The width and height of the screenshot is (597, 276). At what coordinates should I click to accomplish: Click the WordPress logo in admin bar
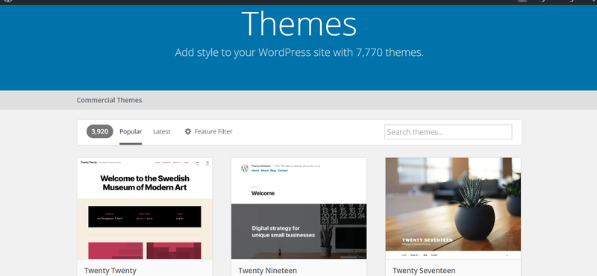[8, 1]
